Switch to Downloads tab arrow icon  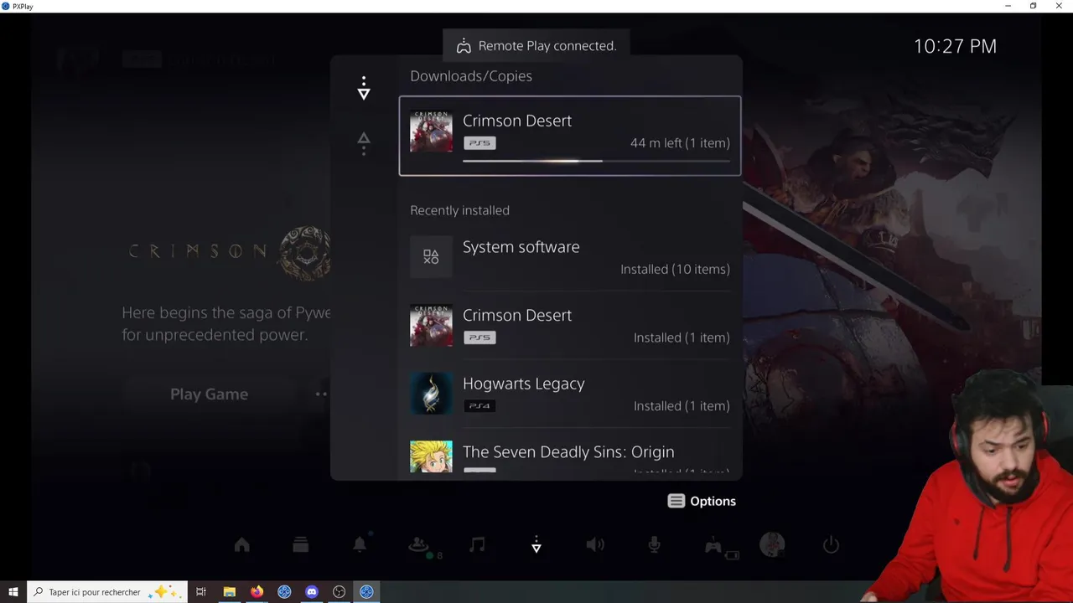point(364,88)
